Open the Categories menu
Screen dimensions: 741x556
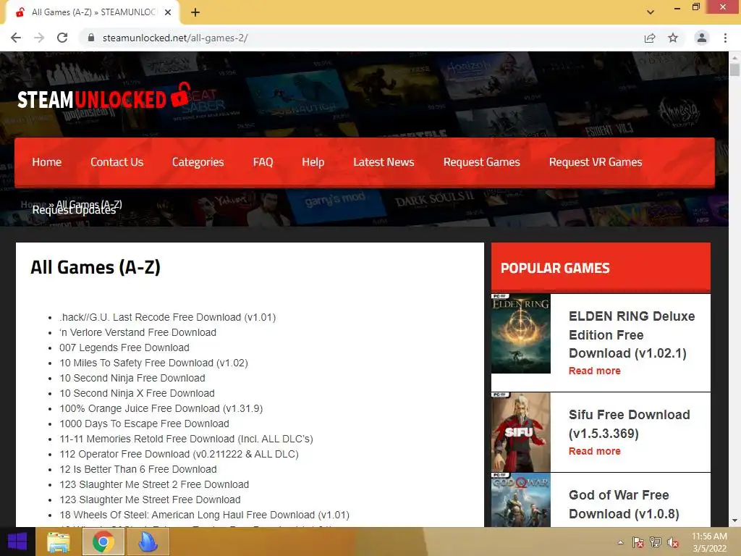click(x=198, y=162)
